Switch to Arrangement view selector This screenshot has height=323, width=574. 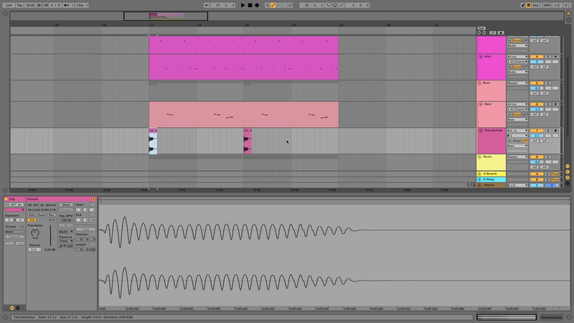(568, 13)
